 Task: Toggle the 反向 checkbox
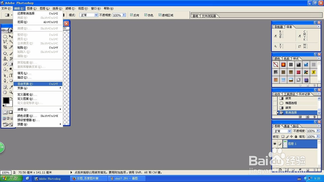pyautogui.click(x=132, y=15)
